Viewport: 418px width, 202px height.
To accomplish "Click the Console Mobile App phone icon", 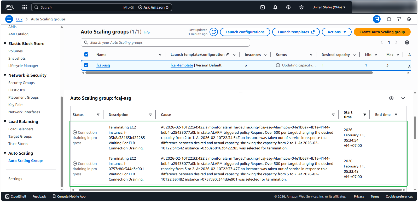I will [x=54, y=196].
